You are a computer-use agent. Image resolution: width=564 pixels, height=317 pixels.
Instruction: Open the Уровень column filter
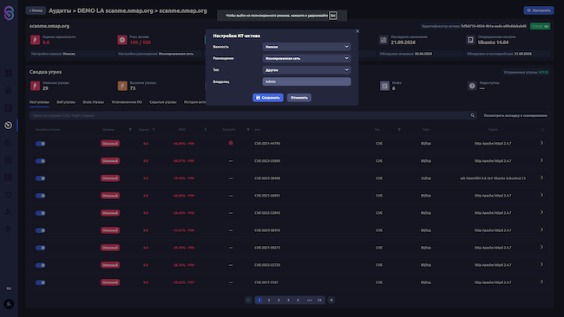[130, 130]
